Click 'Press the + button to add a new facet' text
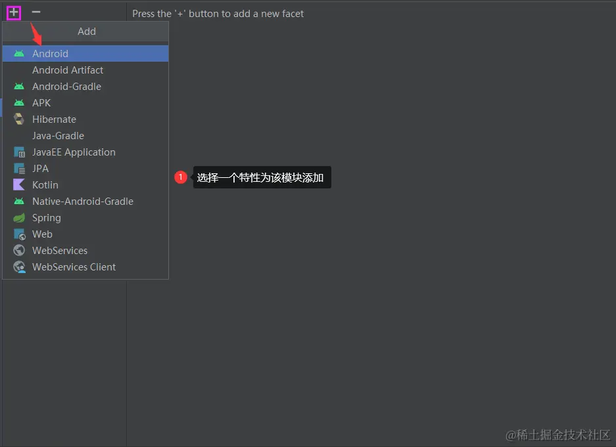The height and width of the screenshot is (447, 616). [218, 14]
